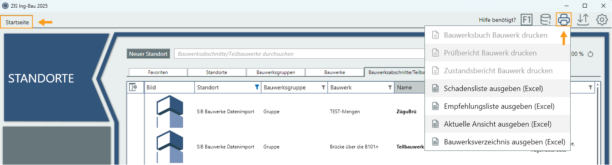
Task: Focus the Bauwerksabschnitte/Teilbauwerke search field
Action: coord(300,54)
